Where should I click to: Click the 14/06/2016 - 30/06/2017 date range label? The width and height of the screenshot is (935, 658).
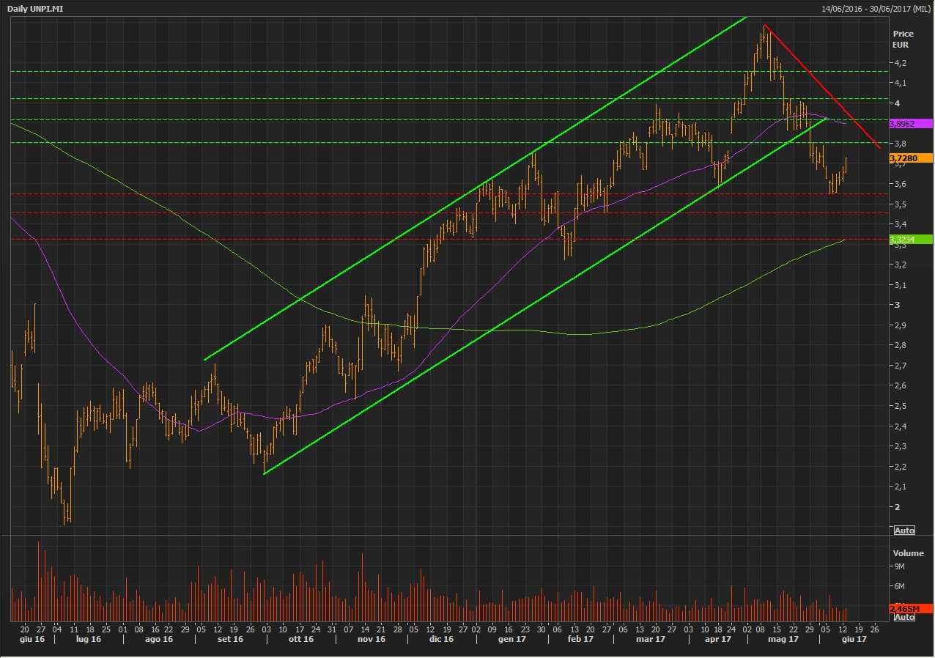(875, 8)
